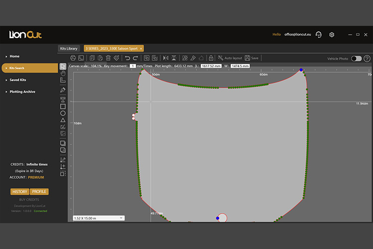The width and height of the screenshot is (373, 249).
Task: Toggle the lock icon in toolbar
Action: (211, 58)
